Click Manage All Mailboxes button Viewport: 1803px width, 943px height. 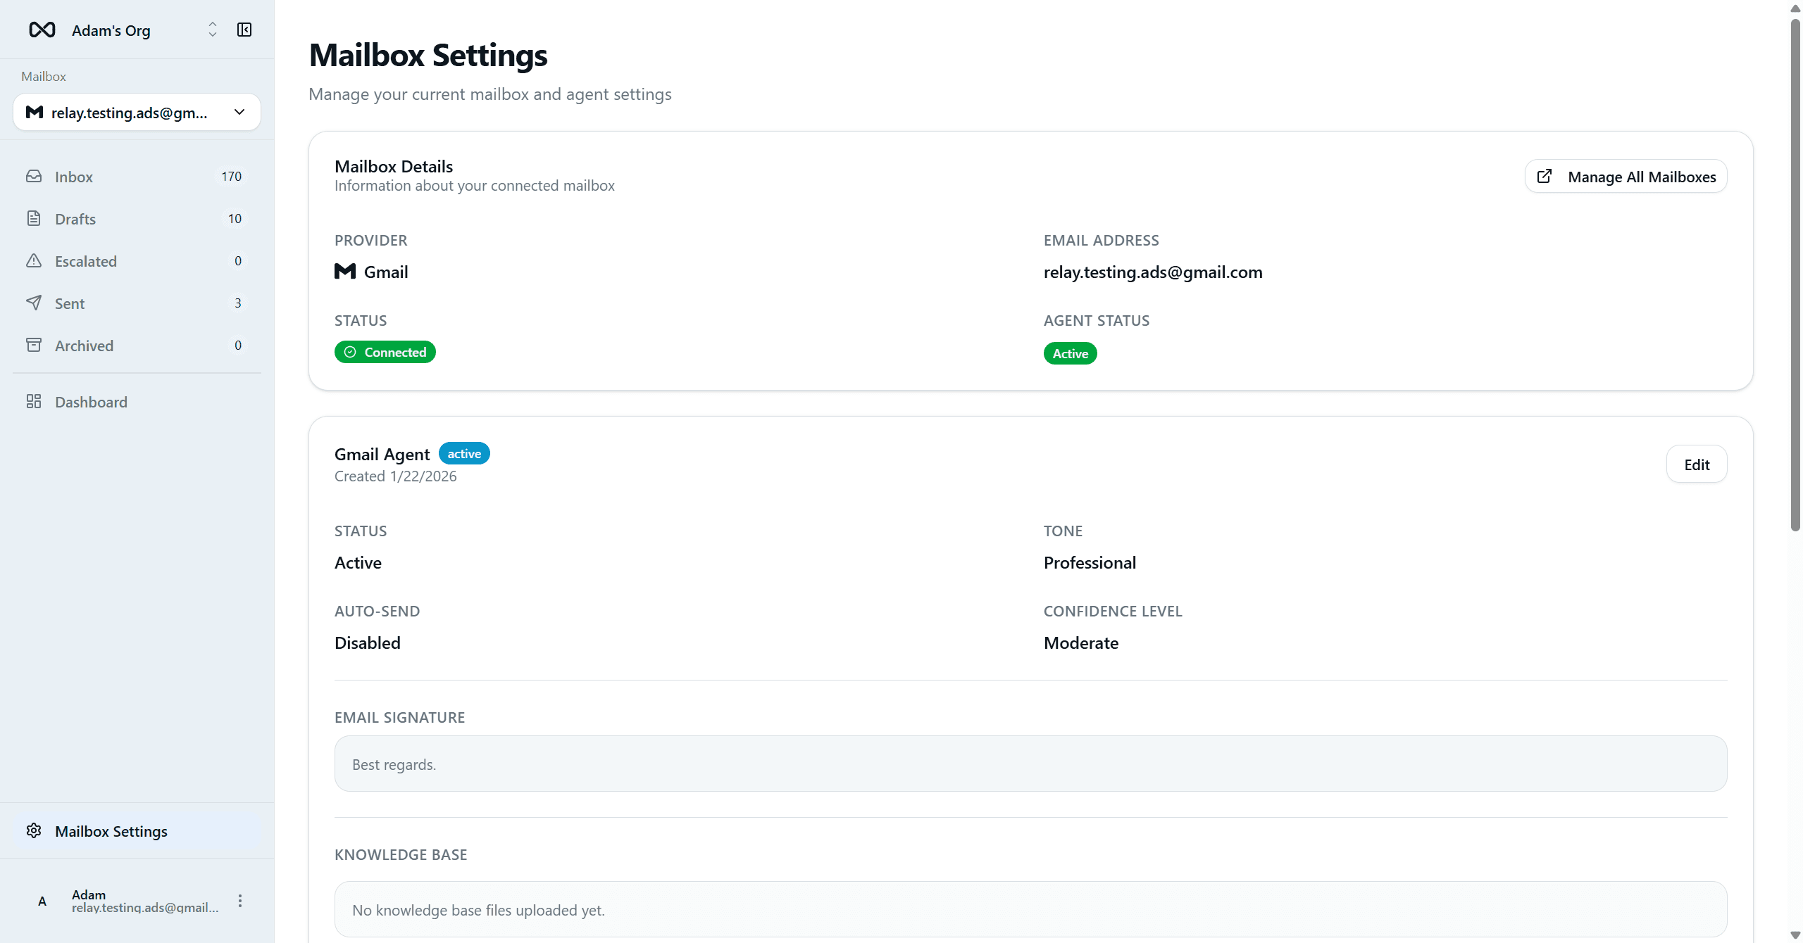coord(1626,177)
